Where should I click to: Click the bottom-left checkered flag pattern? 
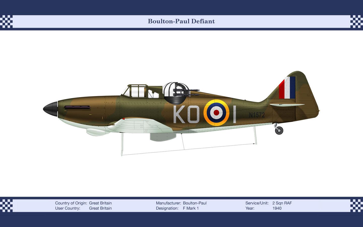pos(6,206)
